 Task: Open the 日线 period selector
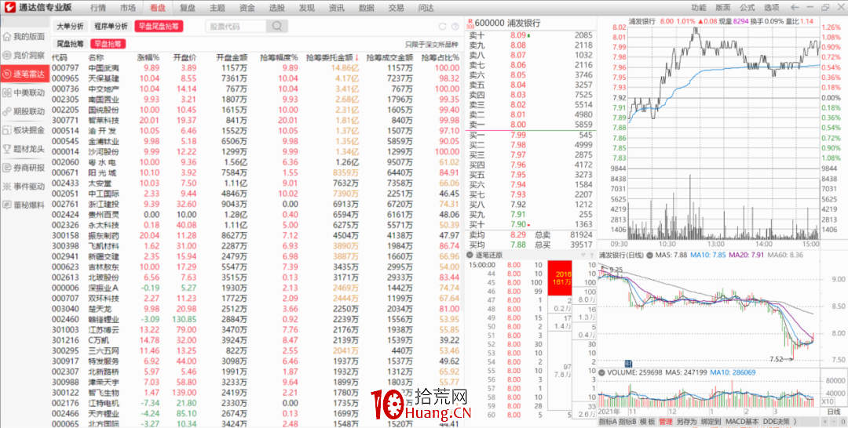pyautogui.click(x=834, y=412)
